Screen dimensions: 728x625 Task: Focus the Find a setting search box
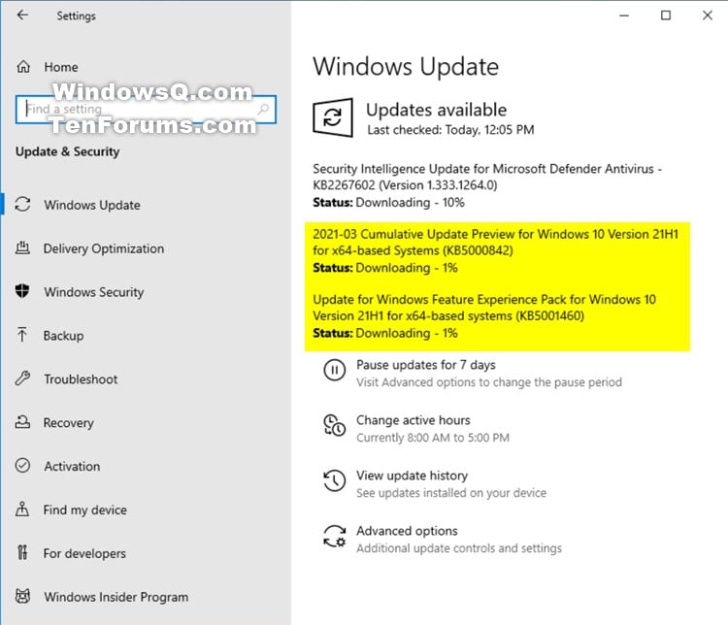(x=146, y=110)
